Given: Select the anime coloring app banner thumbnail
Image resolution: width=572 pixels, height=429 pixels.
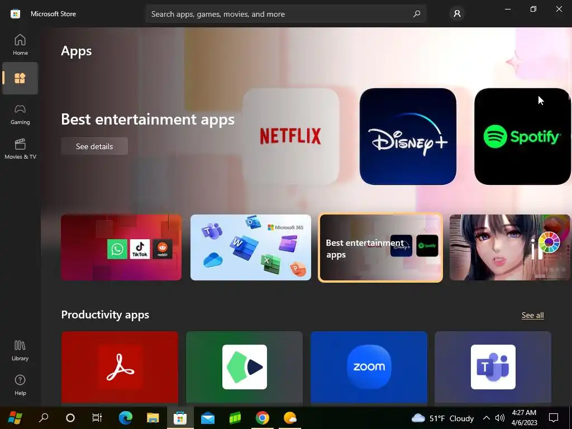Looking at the screenshot, I should coord(509,247).
